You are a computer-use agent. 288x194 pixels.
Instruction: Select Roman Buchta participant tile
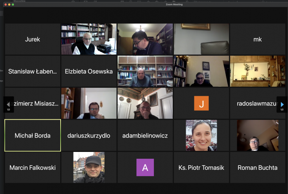258,167
